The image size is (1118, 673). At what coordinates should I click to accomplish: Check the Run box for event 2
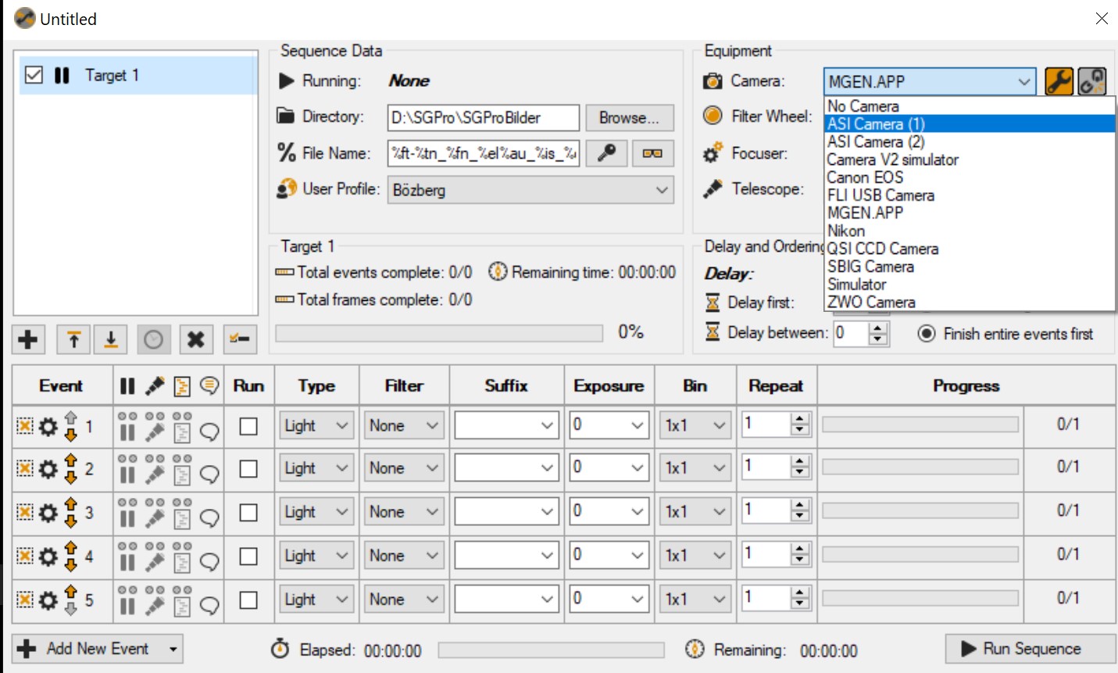pyautogui.click(x=248, y=468)
